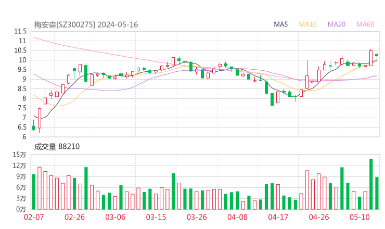Click the 02-26 date label
The image size is (385, 229).
pos(74,217)
